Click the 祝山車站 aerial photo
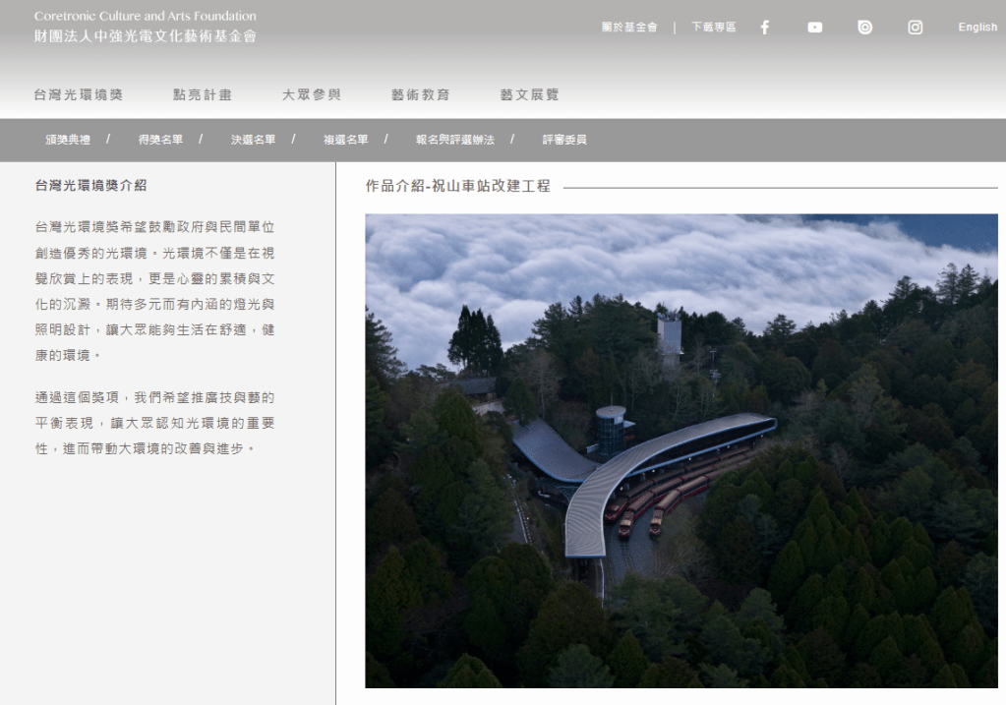The image size is (1006, 705). click(x=681, y=450)
